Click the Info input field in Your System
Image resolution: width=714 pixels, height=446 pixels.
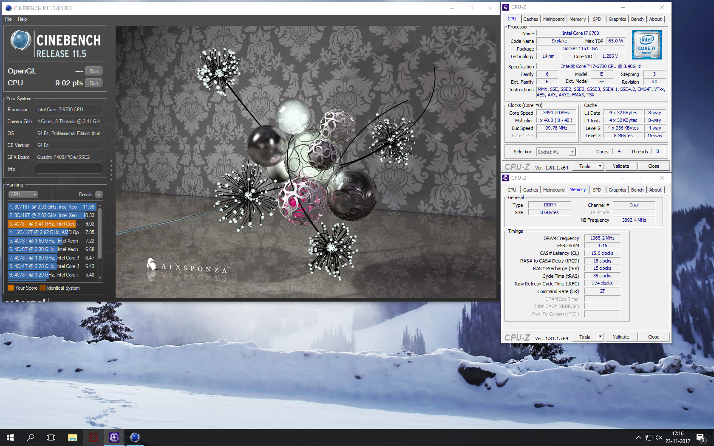tap(68, 169)
